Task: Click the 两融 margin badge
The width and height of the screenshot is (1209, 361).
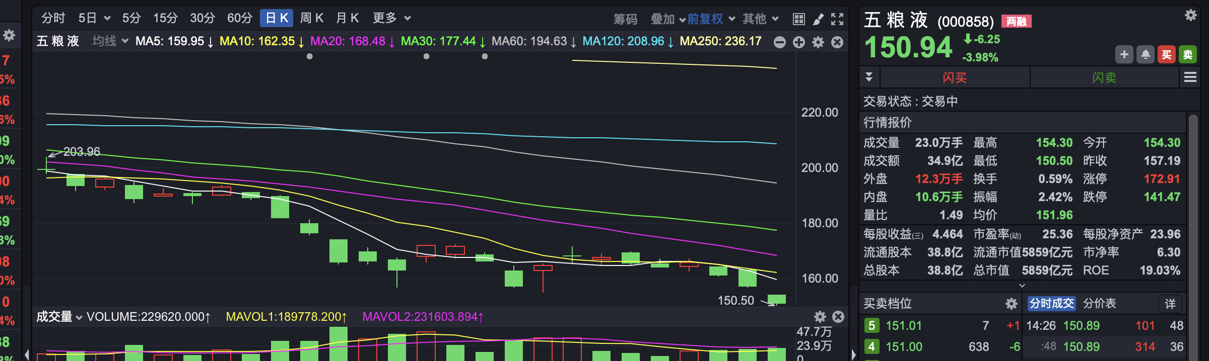Action: click(x=1017, y=21)
